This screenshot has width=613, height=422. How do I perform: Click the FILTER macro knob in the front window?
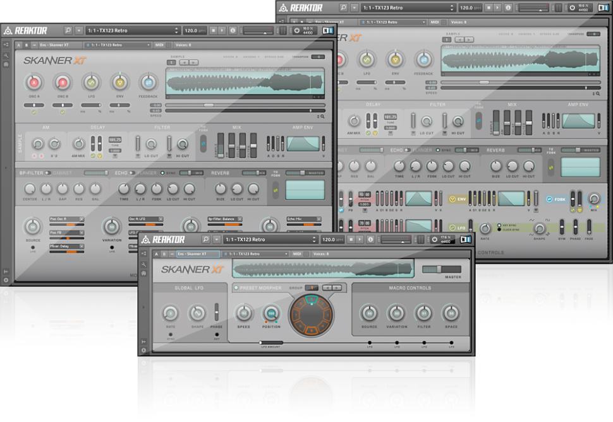pyautogui.click(x=424, y=313)
